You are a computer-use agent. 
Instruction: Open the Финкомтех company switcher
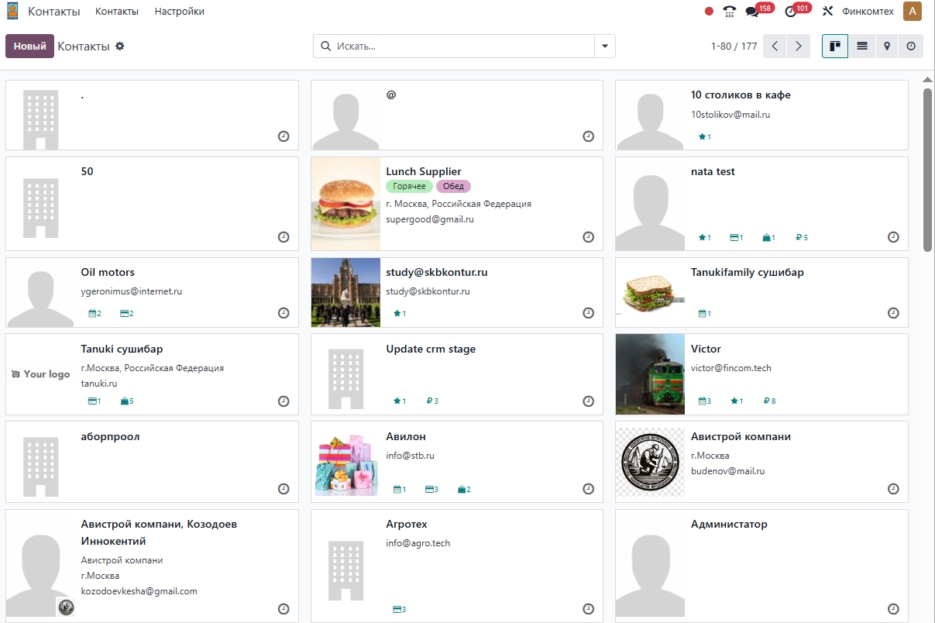tap(868, 12)
